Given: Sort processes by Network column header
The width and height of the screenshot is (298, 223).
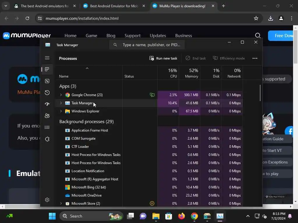Looking at the screenshot, I should point(232,73).
